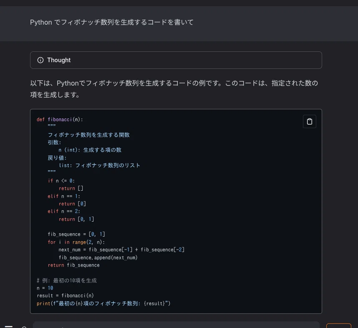Click the line 'n (int): 生成する項の数'
The width and height of the screenshot is (358, 328).
(x=90, y=150)
